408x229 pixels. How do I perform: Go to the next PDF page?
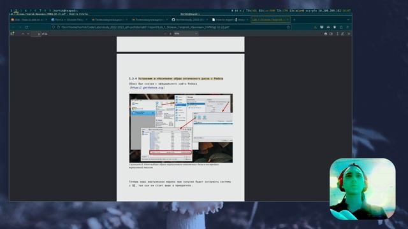(x=28, y=34)
